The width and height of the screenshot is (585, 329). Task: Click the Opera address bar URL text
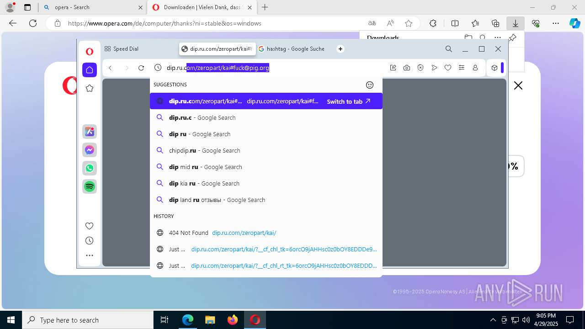[218, 68]
